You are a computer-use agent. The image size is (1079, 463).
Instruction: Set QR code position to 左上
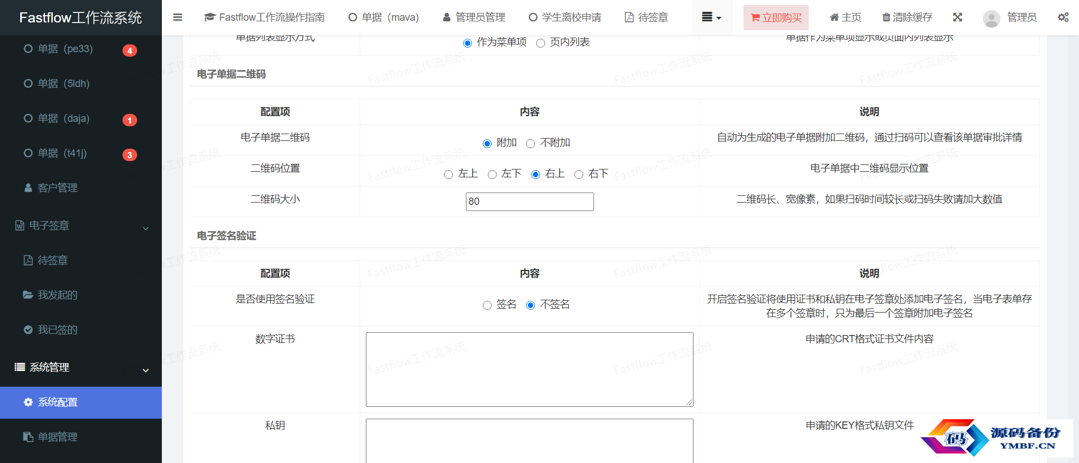pos(448,175)
